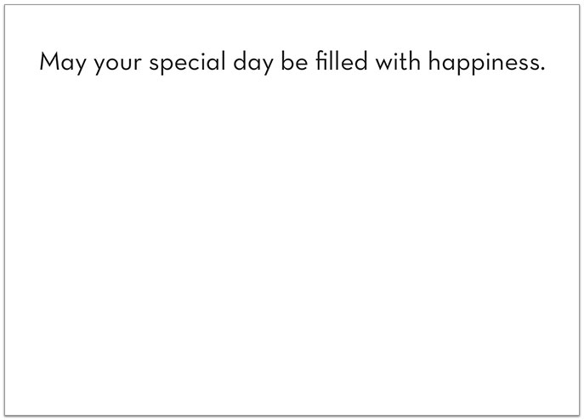Click the word "special" in the greeting

tap(187, 63)
